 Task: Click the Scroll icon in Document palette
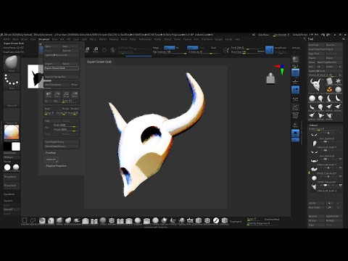pyautogui.click(x=49, y=94)
